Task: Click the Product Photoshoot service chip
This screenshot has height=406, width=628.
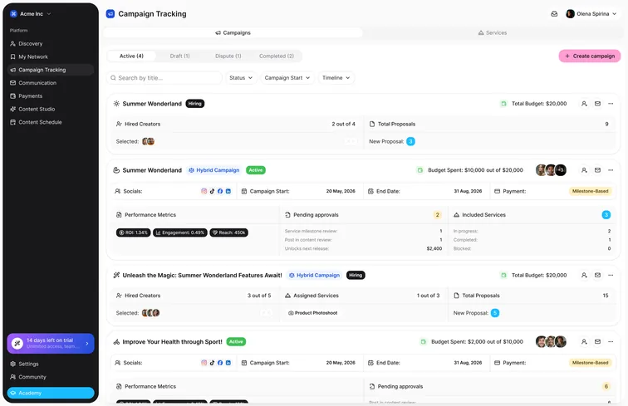Action: point(313,313)
